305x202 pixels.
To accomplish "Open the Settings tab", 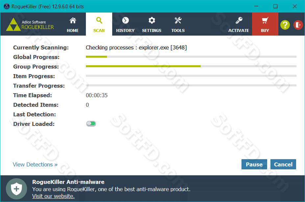I will [x=152, y=24].
